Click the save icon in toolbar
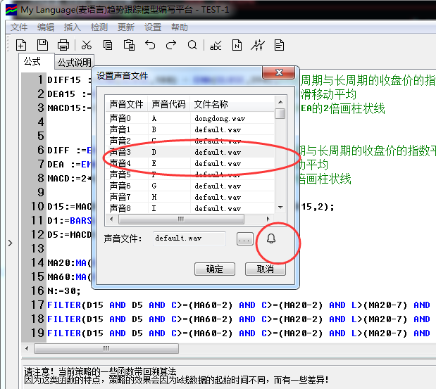Screen dimensions: 436x389 tap(42, 45)
